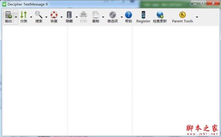Click the 恢复 lifebuoy icon
This screenshot has height=137, width=221.
point(54,15)
